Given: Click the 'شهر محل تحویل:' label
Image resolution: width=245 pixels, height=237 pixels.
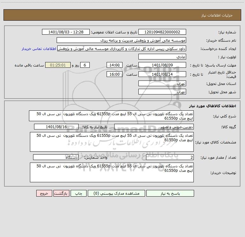Looking at the screenshot, I should tap(222, 92).
